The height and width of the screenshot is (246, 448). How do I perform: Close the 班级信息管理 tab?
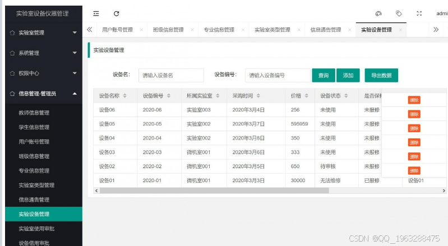192,30
